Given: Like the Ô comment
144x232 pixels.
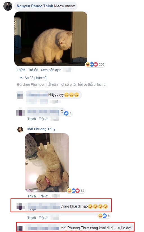Looking at the screenshot, I should coord(32,119).
